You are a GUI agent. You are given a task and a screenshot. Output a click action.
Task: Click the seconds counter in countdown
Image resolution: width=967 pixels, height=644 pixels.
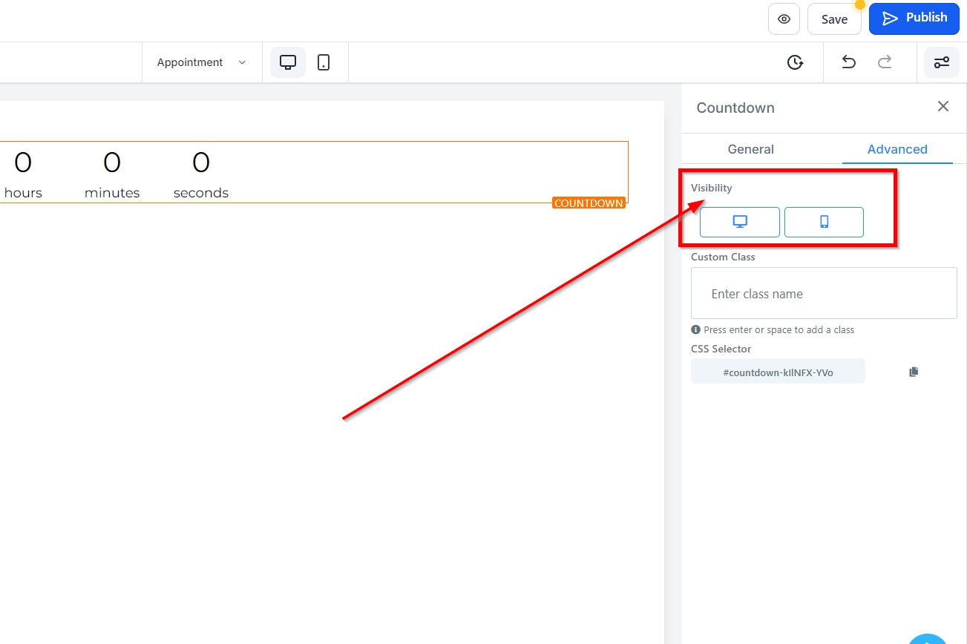tap(201, 173)
